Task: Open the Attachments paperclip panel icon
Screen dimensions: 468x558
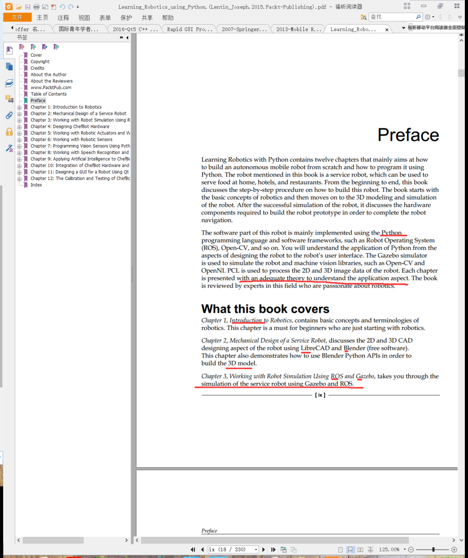Action: point(9,115)
